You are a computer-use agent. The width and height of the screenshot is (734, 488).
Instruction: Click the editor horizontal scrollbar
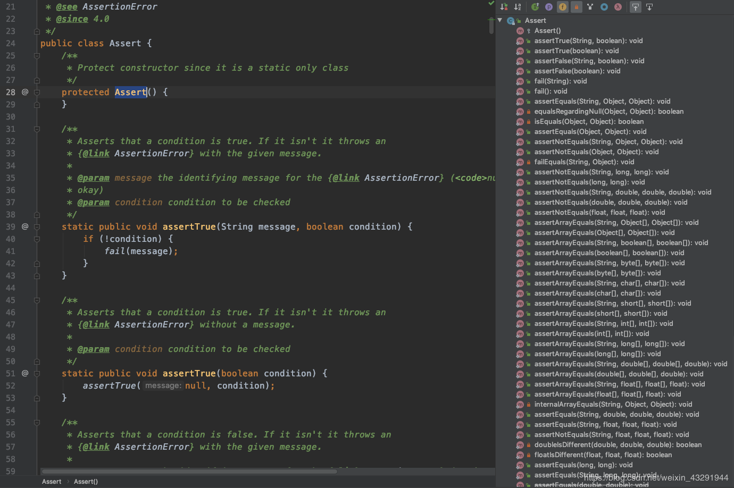189,472
